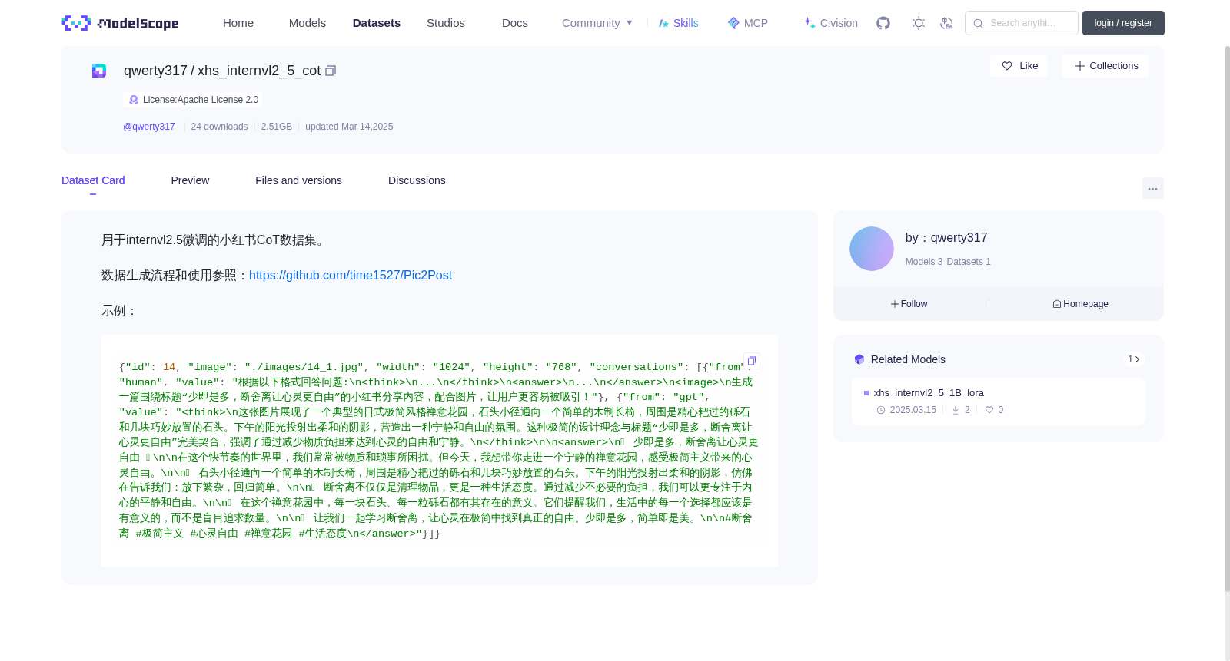Click the Homepage house icon

[1057, 304]
